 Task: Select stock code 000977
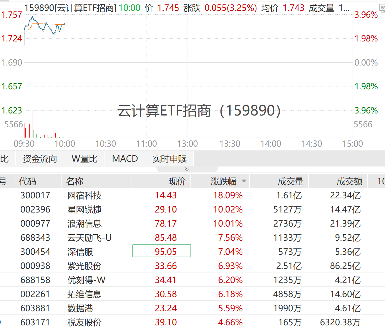tap(35, 224)
